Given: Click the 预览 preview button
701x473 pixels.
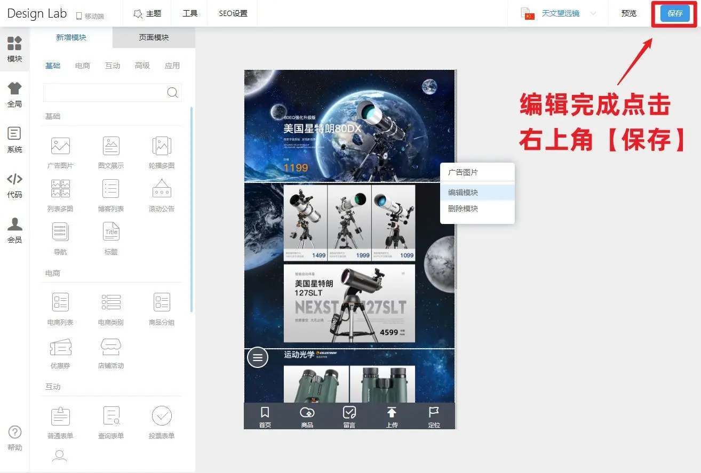Looking at the screenshot, I should coord(629,13).
